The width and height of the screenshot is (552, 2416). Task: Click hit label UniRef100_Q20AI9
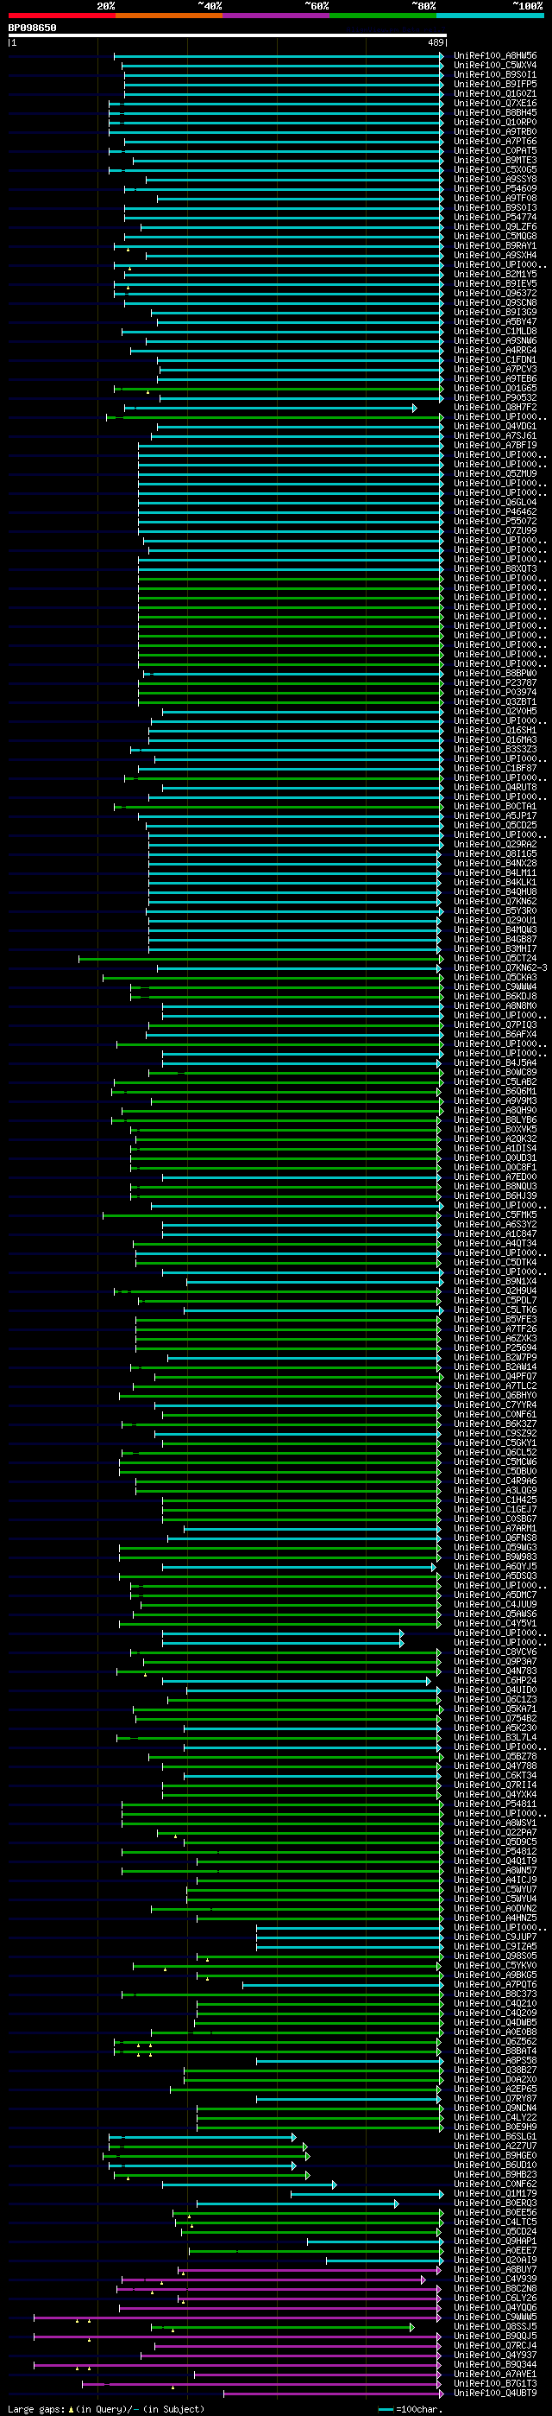[x=495, y=2261]
